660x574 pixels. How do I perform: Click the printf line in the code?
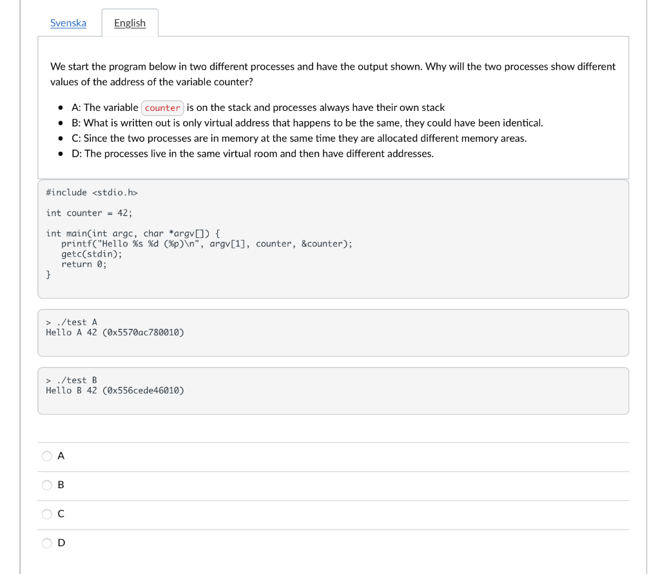(207, 244)
